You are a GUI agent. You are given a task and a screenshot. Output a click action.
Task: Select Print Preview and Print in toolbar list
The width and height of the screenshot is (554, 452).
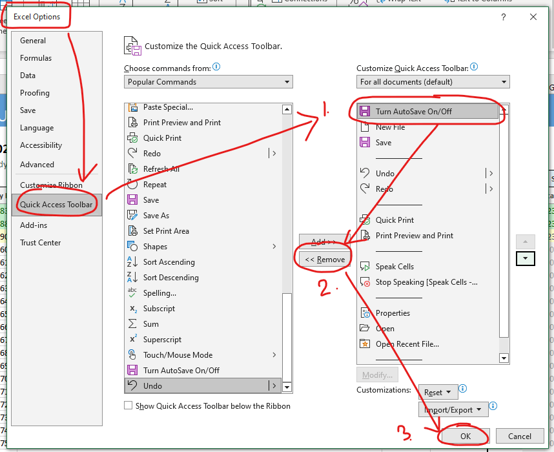click(x=428, y=236)
